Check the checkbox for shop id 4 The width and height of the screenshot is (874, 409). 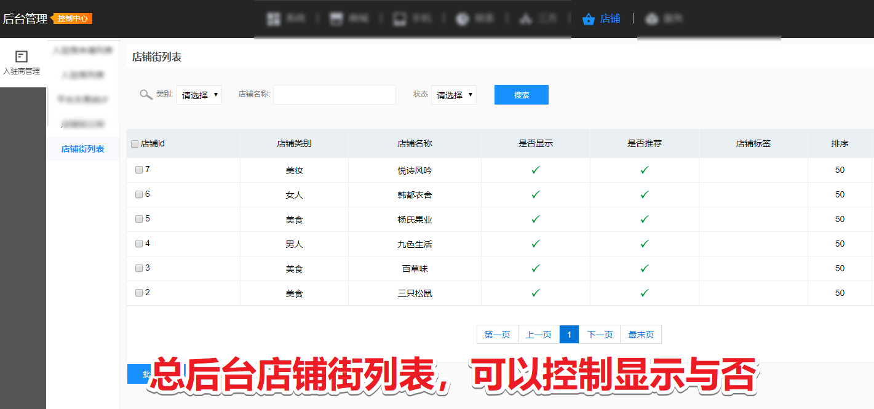point(139,244)
